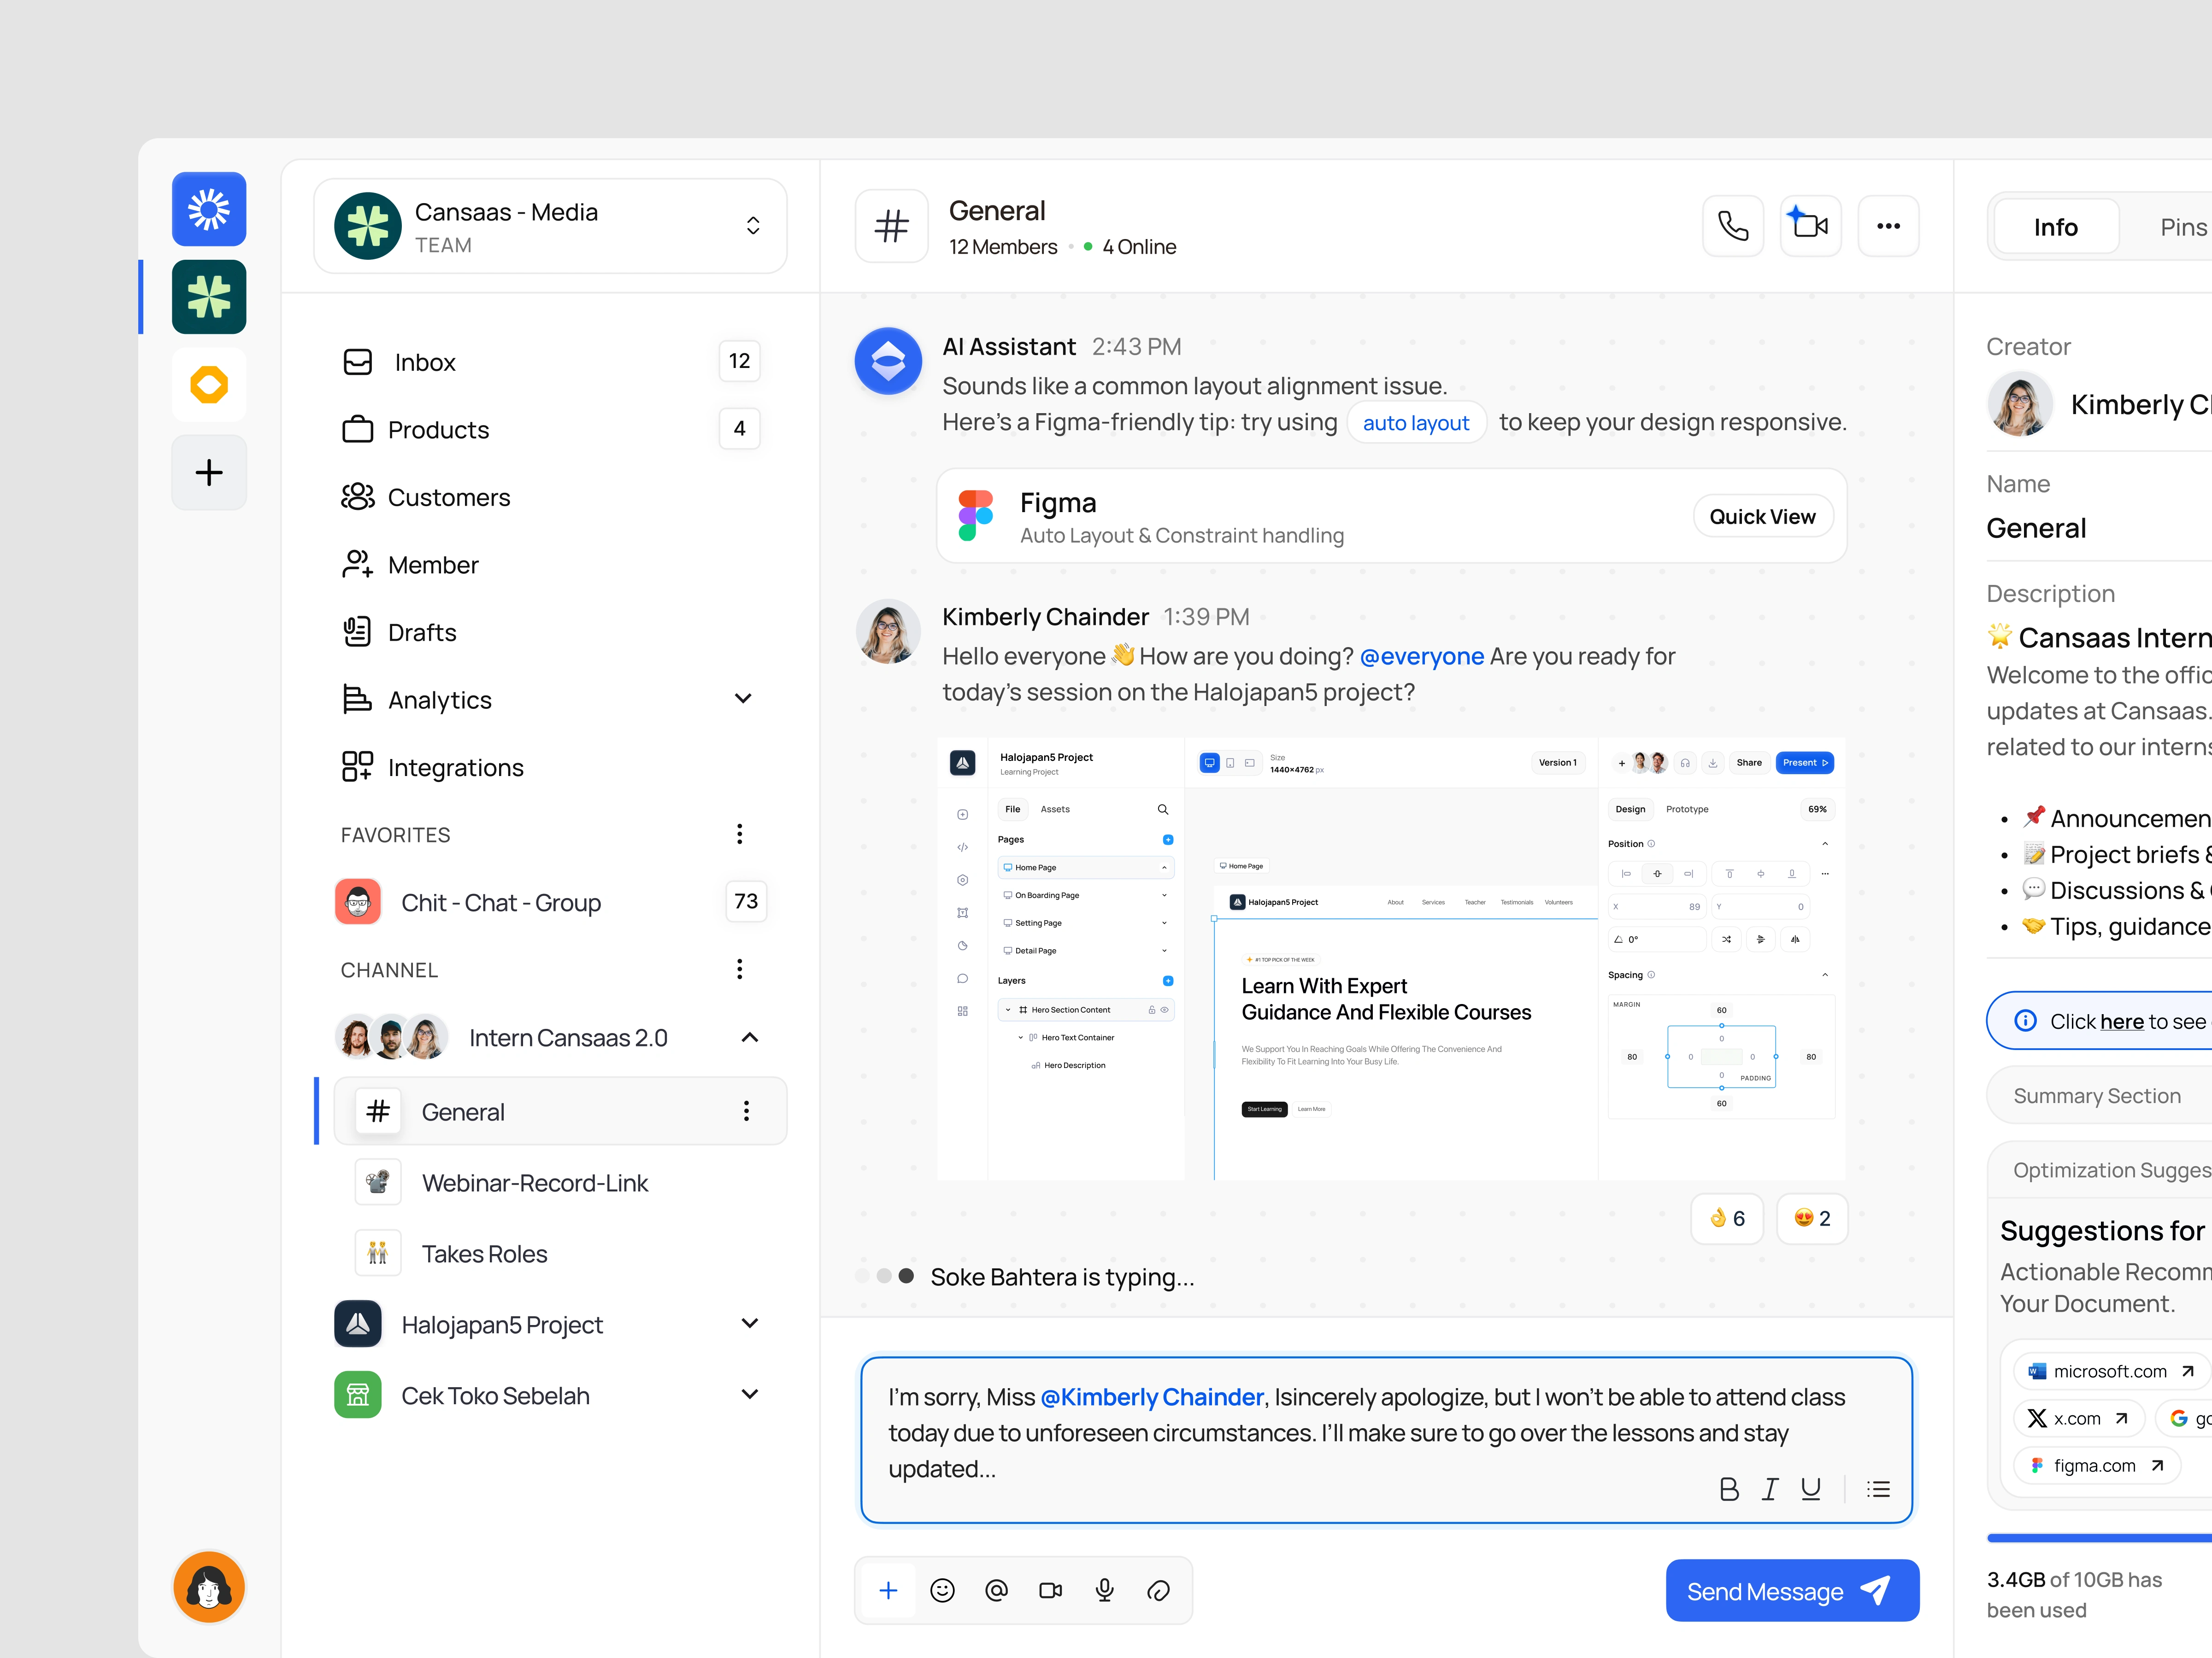Open the three-dot channel options in header
Image resolution: width=2212 pixels, height=1658 pixels.
tap(1888, 226)
